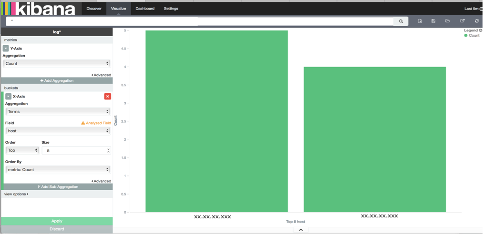
Task: Expand Advanced options under metrics
Action: [x=102, y=75]
